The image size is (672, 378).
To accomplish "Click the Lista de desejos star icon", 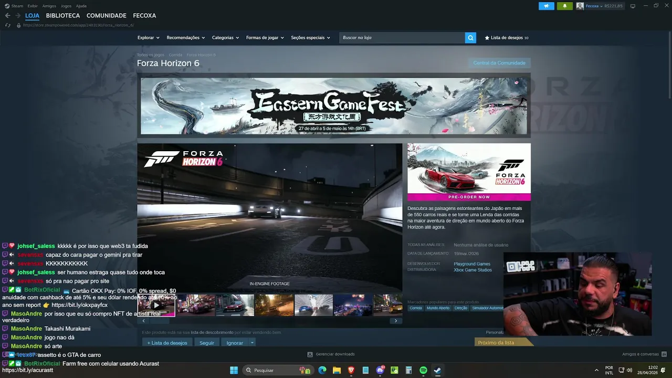I will [x=487, y=38].
